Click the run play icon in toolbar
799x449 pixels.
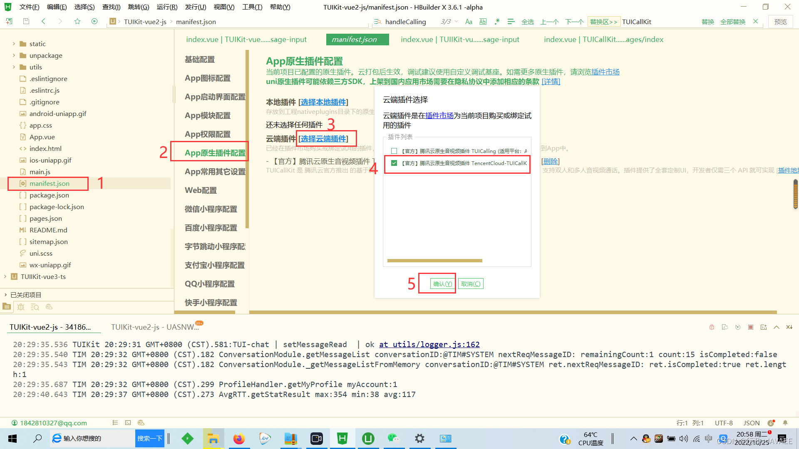[x=94, y=21]
